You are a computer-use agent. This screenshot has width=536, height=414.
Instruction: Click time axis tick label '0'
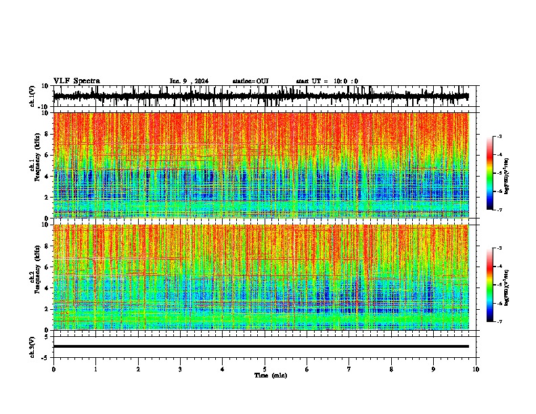[53, 369]
